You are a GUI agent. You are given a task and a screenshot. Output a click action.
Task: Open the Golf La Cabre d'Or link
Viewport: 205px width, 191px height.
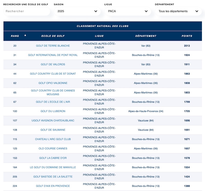click(53, 158)
